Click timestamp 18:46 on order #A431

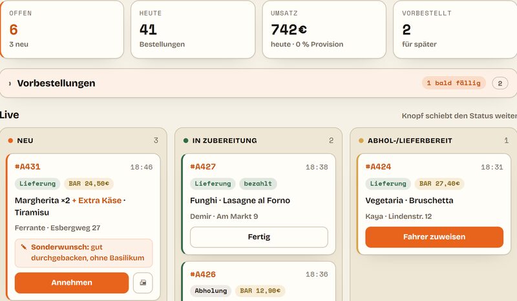pyautogui.click(x=142, y=167)
